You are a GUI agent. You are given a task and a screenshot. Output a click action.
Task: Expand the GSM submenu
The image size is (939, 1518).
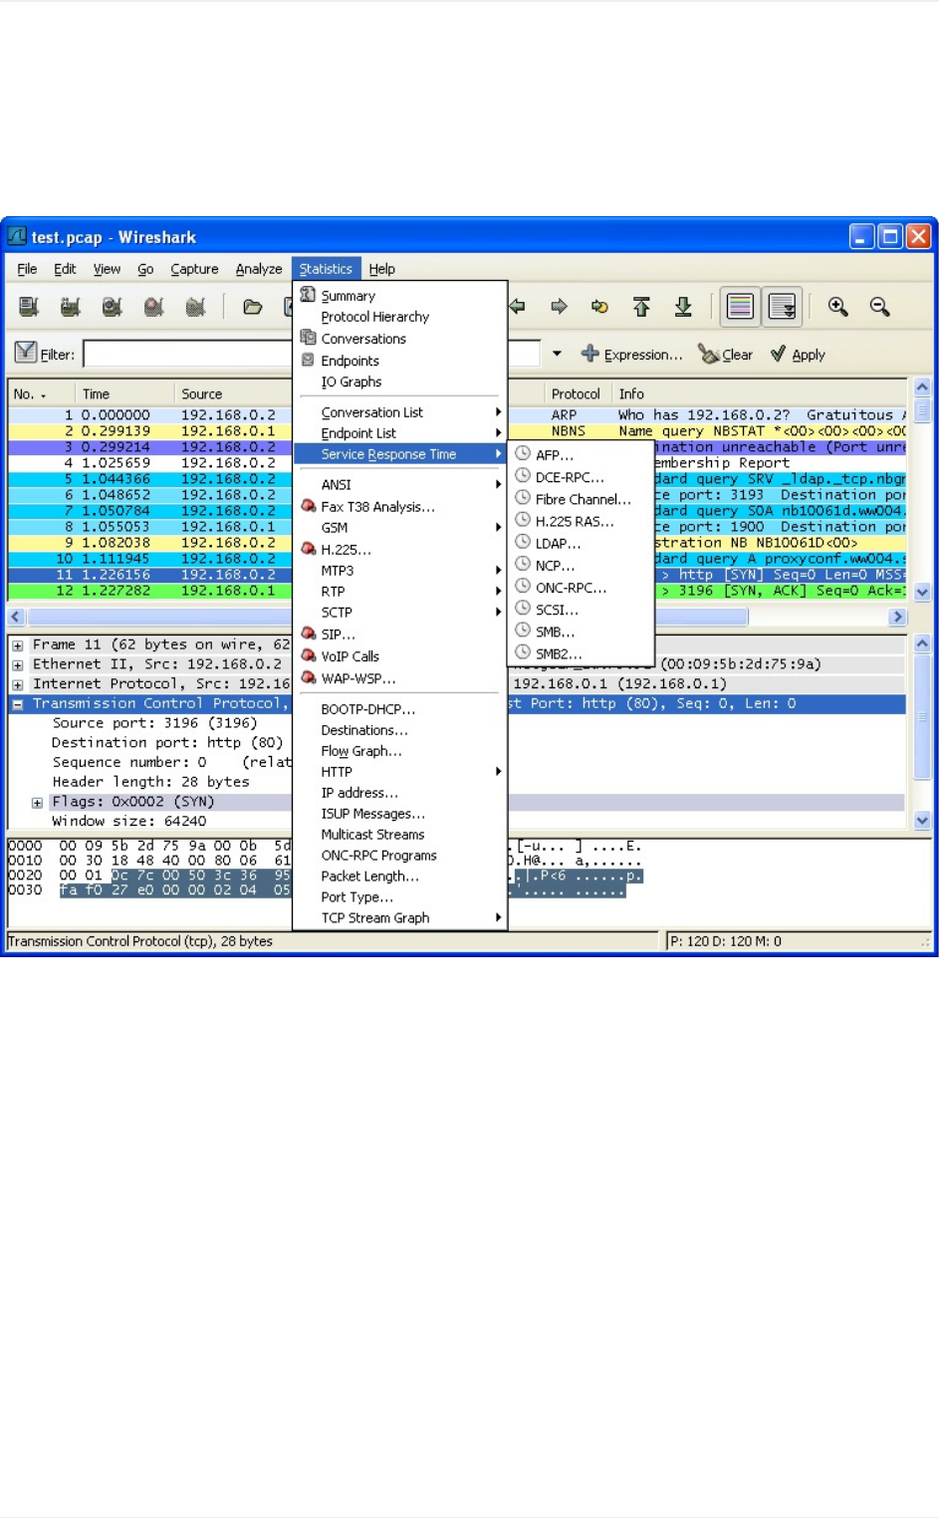coord(400,528)
